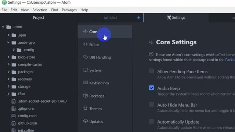
Task: Click the Project panel header
Action: point(39,18)
